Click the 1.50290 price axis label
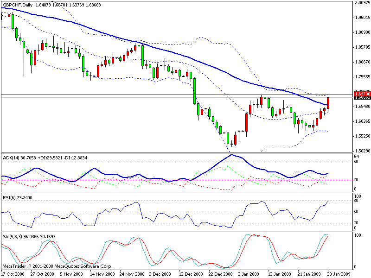The width and height of the screenshot is (371, 278). [363, 151]
